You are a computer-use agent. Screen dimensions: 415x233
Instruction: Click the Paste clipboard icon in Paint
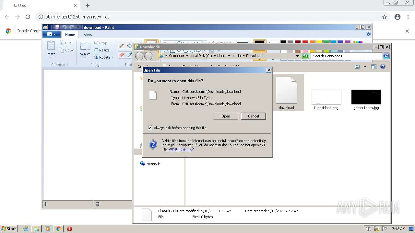coord(51,46)
